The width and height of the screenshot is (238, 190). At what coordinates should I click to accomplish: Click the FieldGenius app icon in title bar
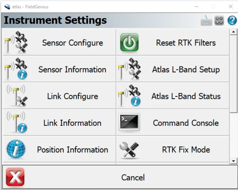(7, 7)
